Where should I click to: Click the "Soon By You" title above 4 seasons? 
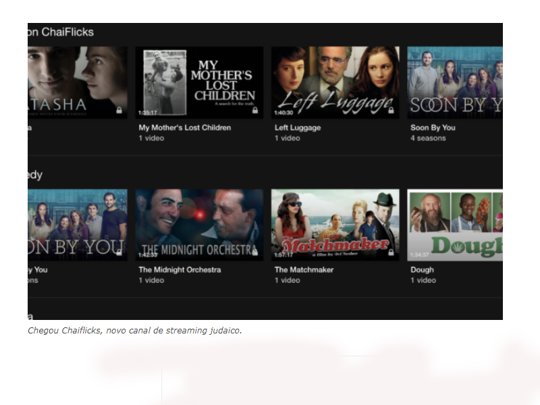(433, 128)
